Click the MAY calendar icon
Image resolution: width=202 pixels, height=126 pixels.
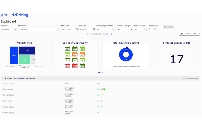coord(82,66)
